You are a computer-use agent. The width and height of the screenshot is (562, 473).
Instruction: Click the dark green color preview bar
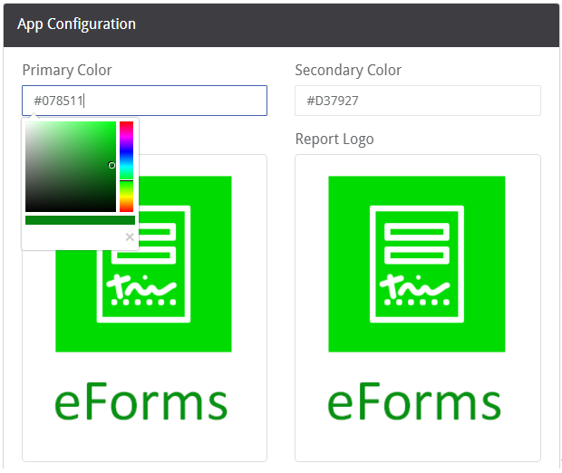click(81, 220)
